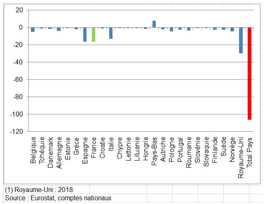Click the red Total Pays bar
The image size is (265, 204).
[x=249, y=74]
